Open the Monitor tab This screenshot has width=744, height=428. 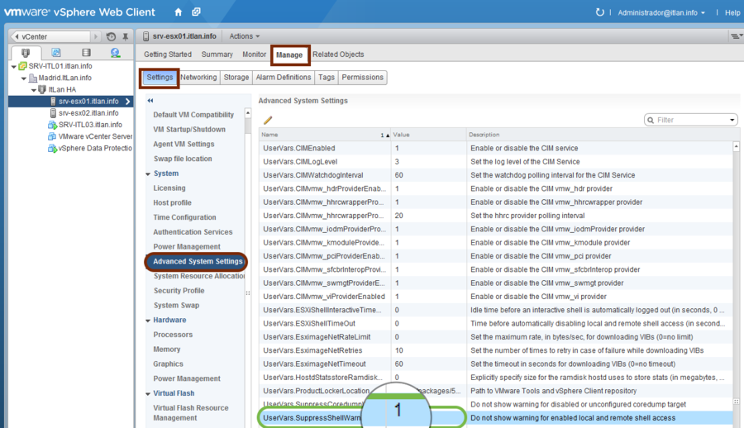pyautogui.click(x=254, y=55)
